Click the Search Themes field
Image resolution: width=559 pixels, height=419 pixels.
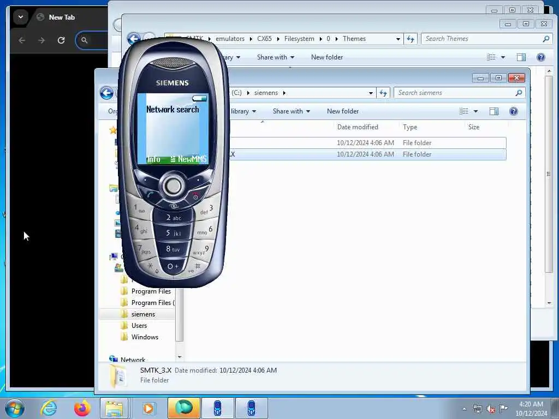[x=486, y=39]
